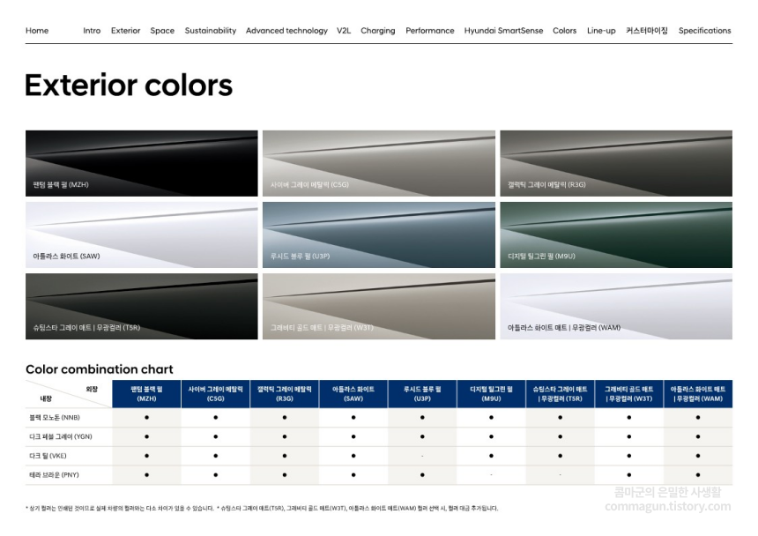Click the Exterior colors heading
This screenshot has width=758, height=536.
[129, 85]
